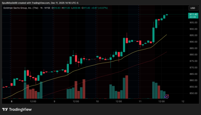Image resolution: width=201 pixels, height=115 pixels.
Task: Click the purple lightning bolt icon
Action: (166, 96)
